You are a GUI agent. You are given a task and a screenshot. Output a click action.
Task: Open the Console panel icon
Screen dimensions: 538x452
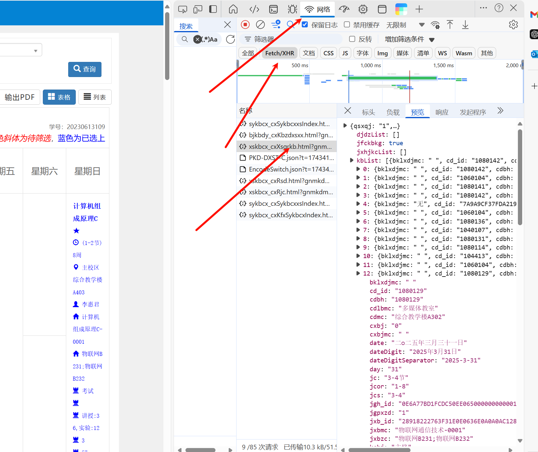tap(273, 9)
